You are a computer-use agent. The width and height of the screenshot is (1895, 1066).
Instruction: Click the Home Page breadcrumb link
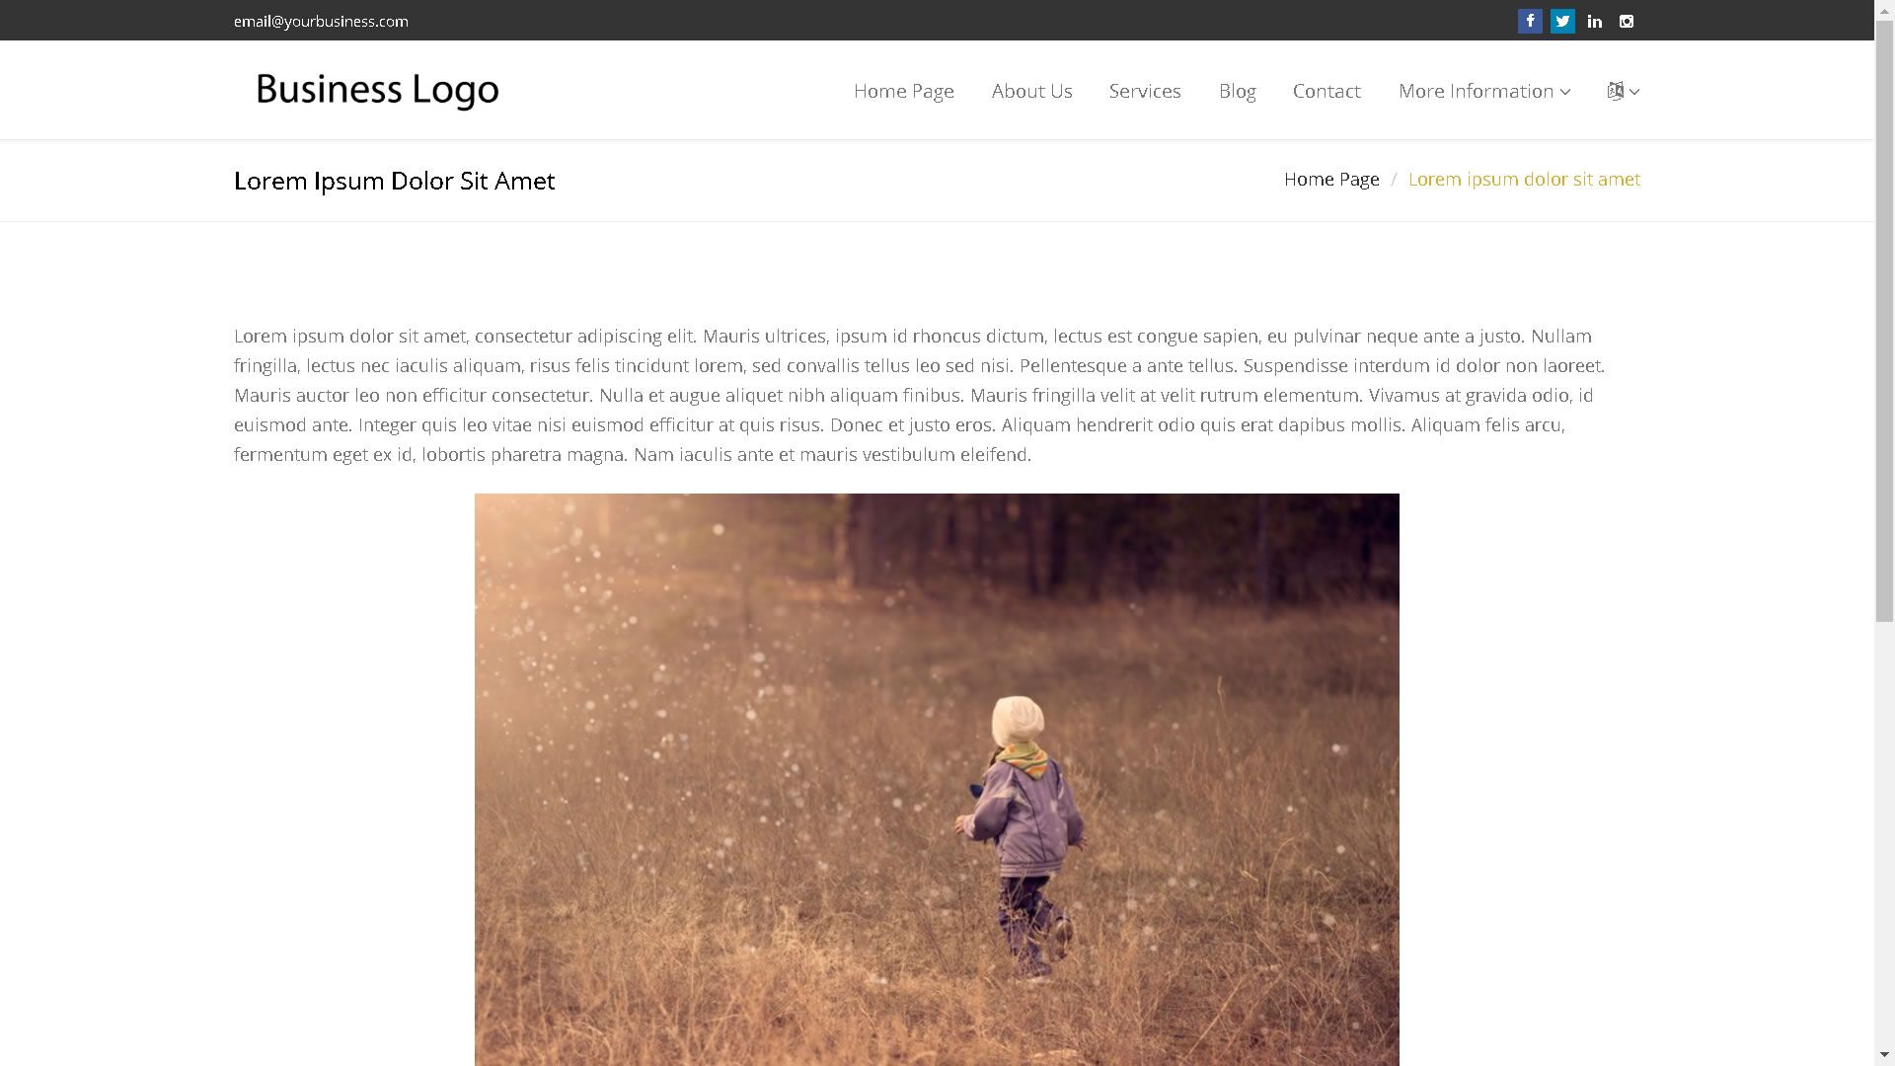[x=1331, y=180]
